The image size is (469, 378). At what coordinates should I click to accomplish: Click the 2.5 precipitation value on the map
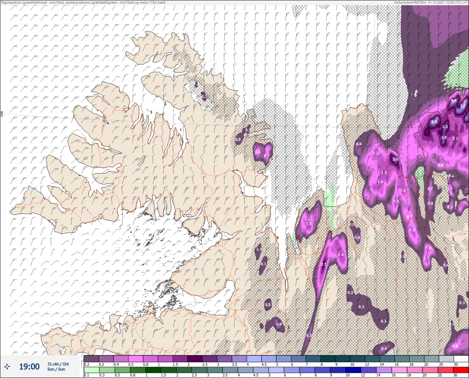pyautogui.click(x=324, y=264)
